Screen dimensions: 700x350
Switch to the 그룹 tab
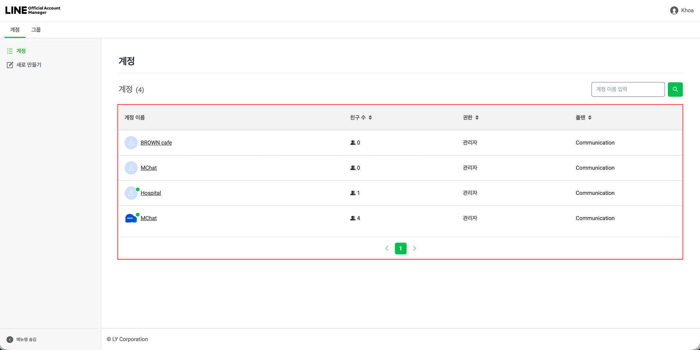tap(36, 30)
